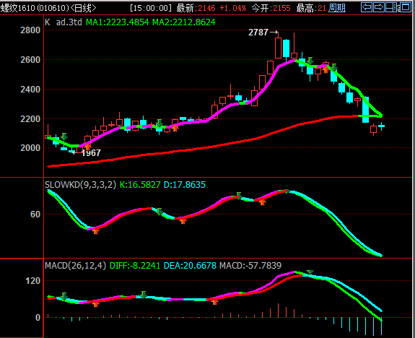Toggle the split-pane layout icon
This screenshot has width=415, height=338.
coord(392,7)
